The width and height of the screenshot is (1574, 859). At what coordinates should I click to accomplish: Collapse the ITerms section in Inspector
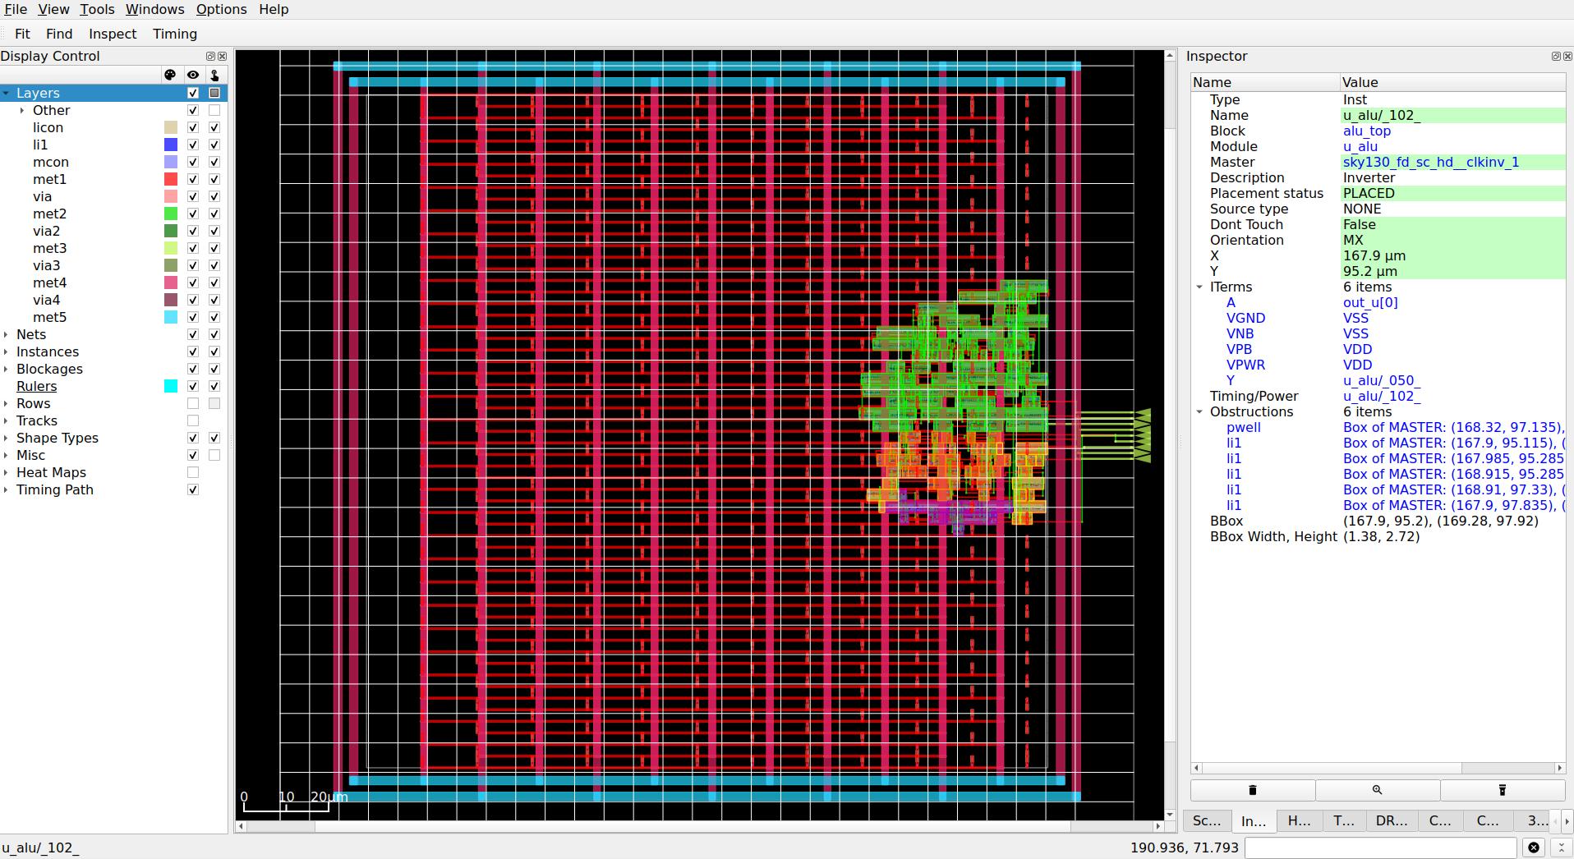(1201, 287)
